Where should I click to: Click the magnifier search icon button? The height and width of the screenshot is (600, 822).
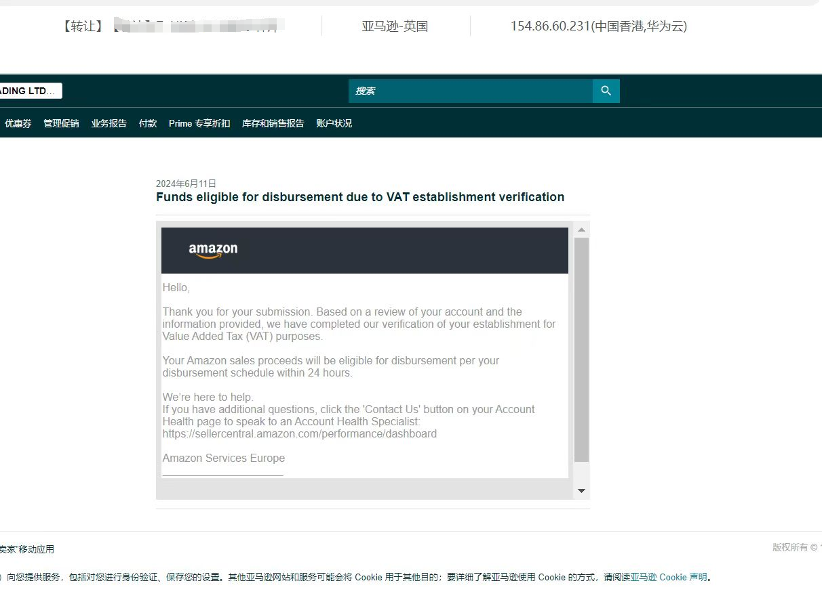[x=606, y=91]
